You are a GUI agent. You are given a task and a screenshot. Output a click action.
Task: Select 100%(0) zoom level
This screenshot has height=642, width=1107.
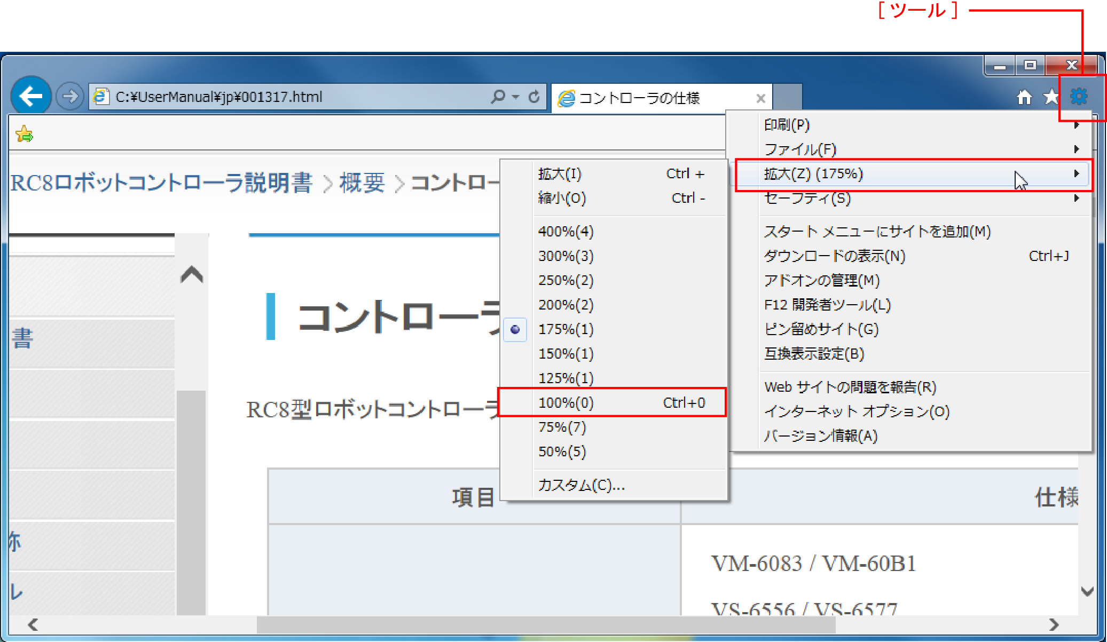566,402
